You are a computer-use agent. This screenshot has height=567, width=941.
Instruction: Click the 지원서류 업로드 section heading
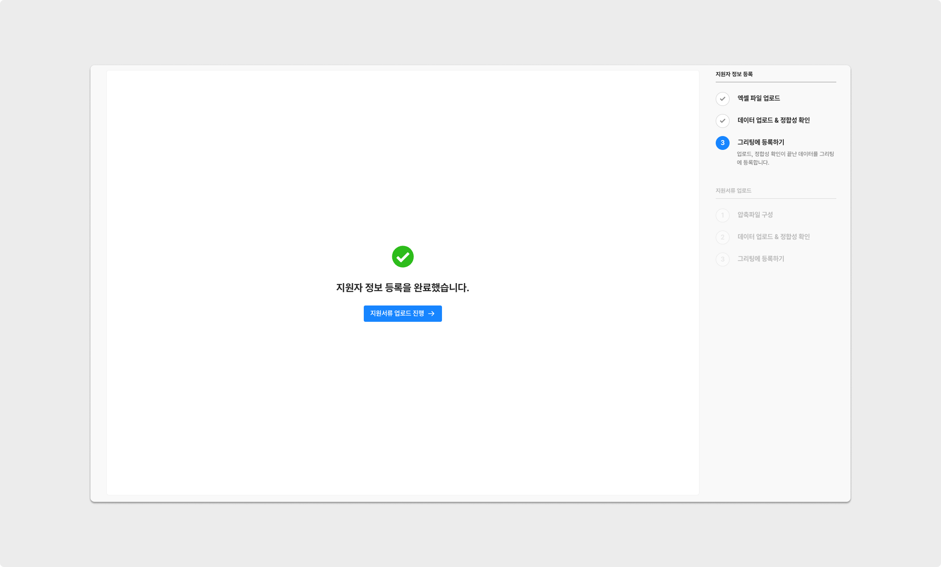pos(733,191)
